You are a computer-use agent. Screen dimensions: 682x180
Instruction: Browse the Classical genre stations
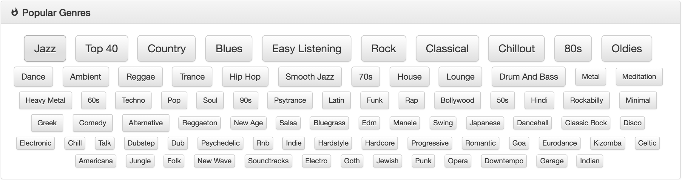point(447,48)
